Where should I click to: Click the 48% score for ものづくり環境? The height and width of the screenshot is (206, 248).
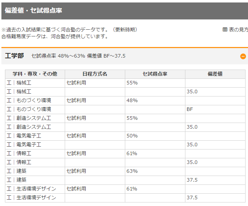(x=132, y=100)
